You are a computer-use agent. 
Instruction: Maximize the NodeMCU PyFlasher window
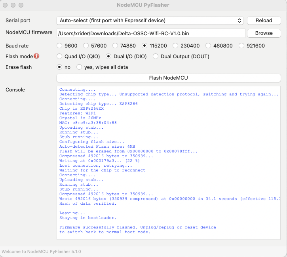click(21, 5)
